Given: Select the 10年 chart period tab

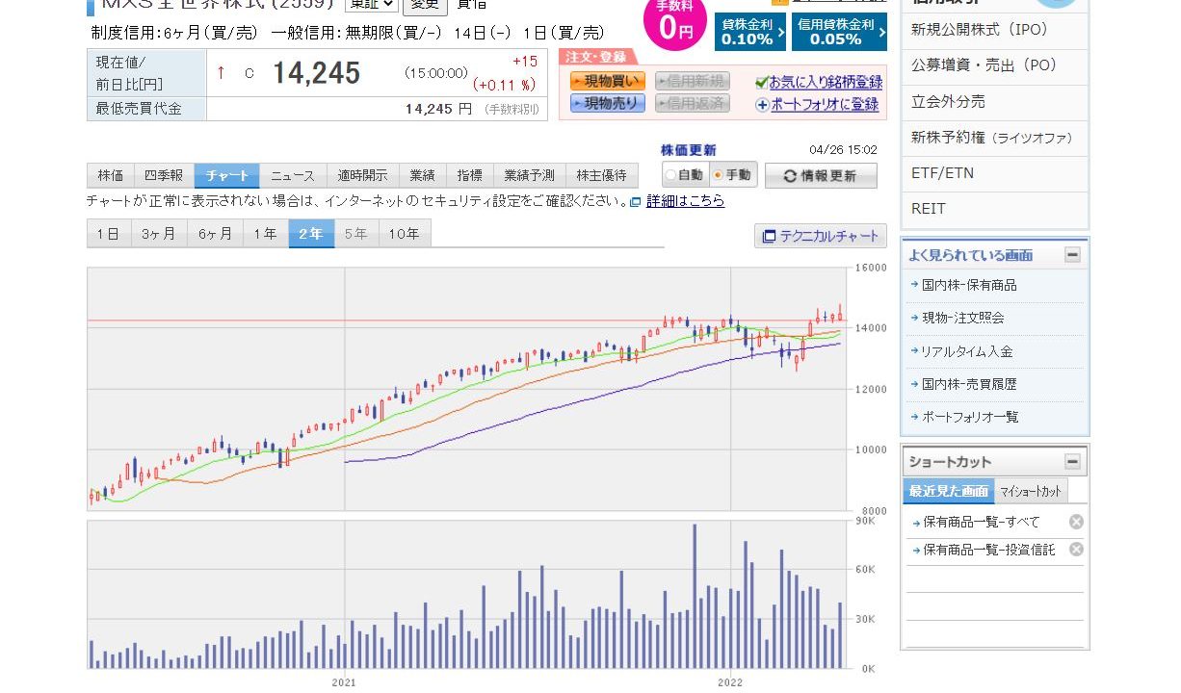Looking at the screenshot, I should tap(405, 234).
